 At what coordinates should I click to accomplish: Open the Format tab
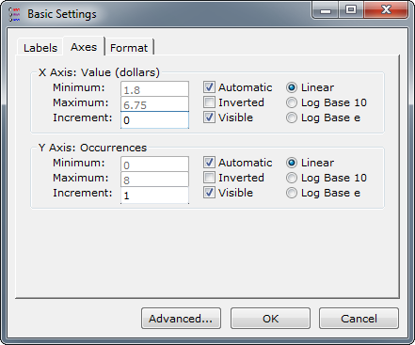coord(129,48)
